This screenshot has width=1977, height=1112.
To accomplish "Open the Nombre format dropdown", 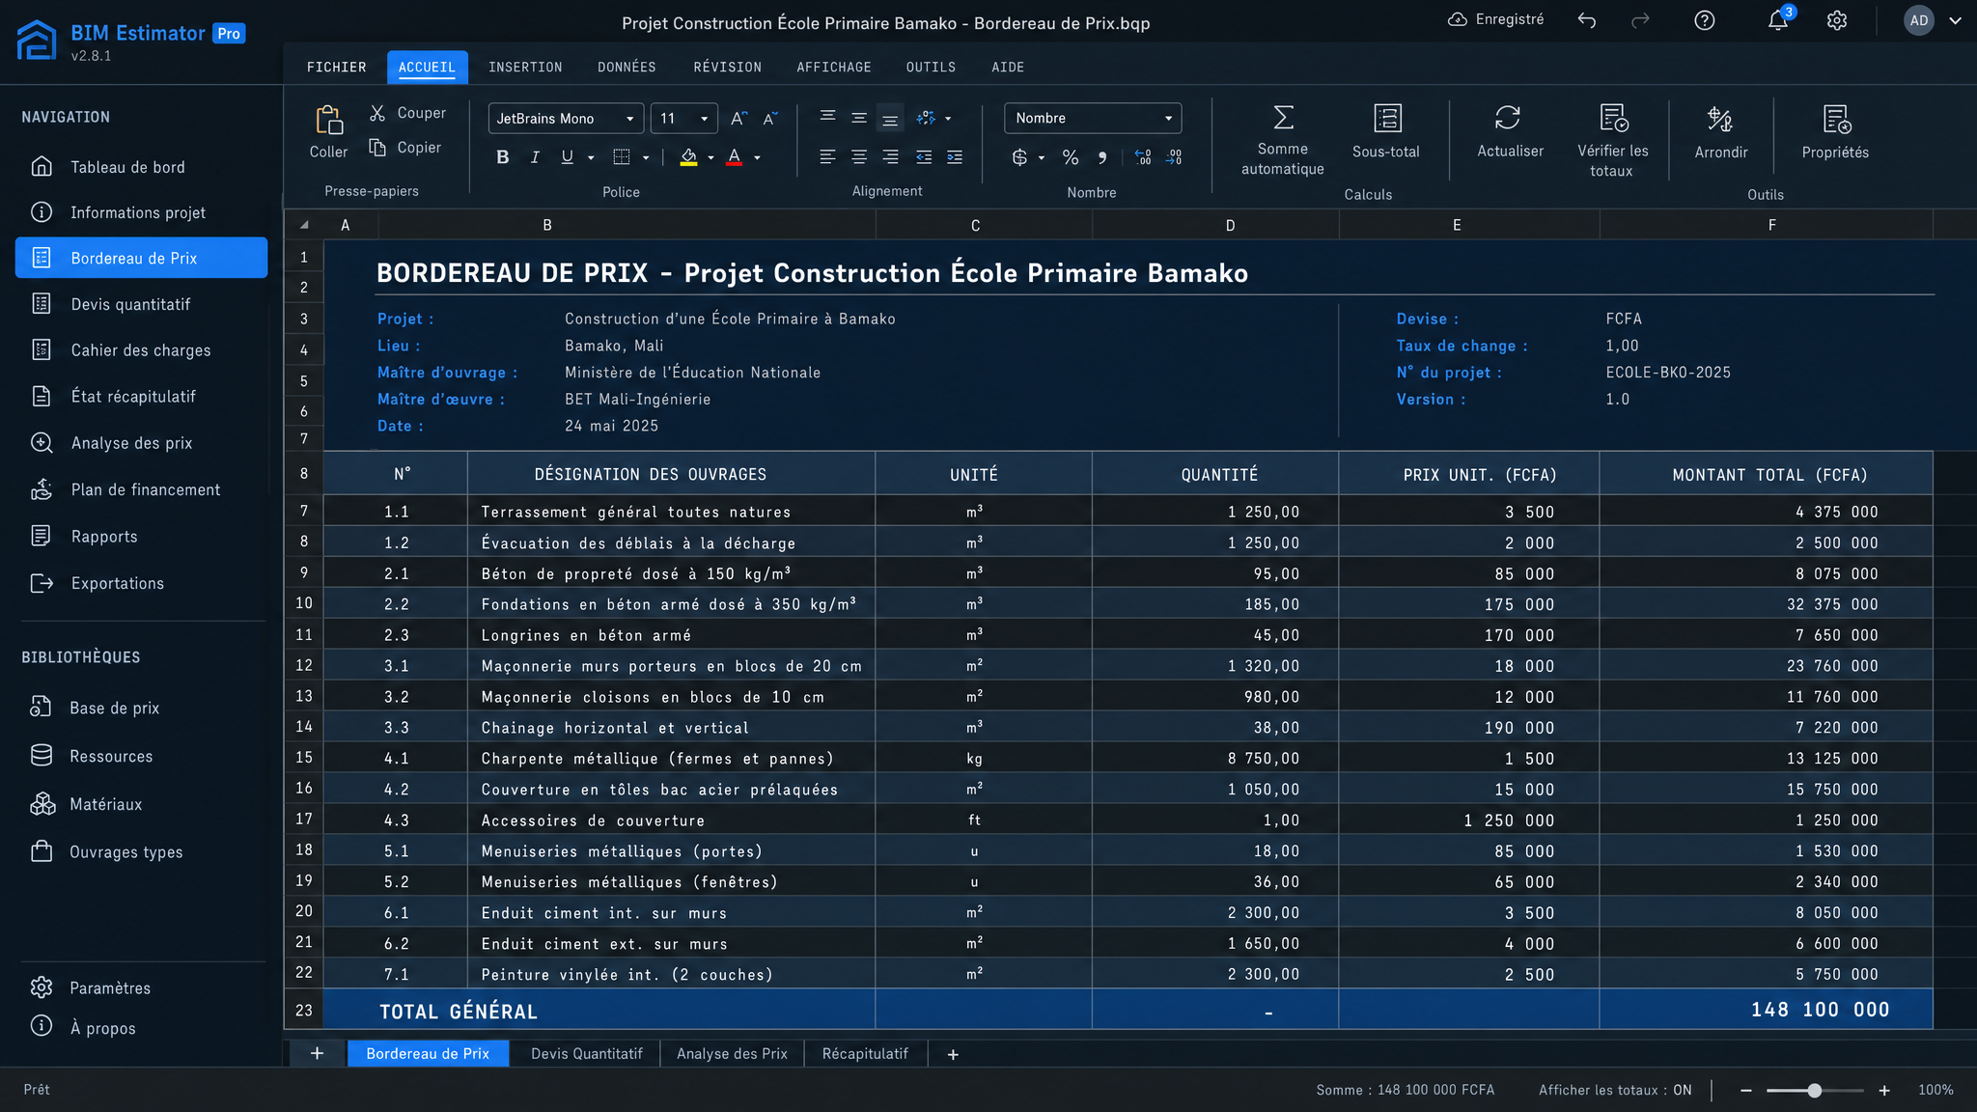I will (x=1093, y=118).
